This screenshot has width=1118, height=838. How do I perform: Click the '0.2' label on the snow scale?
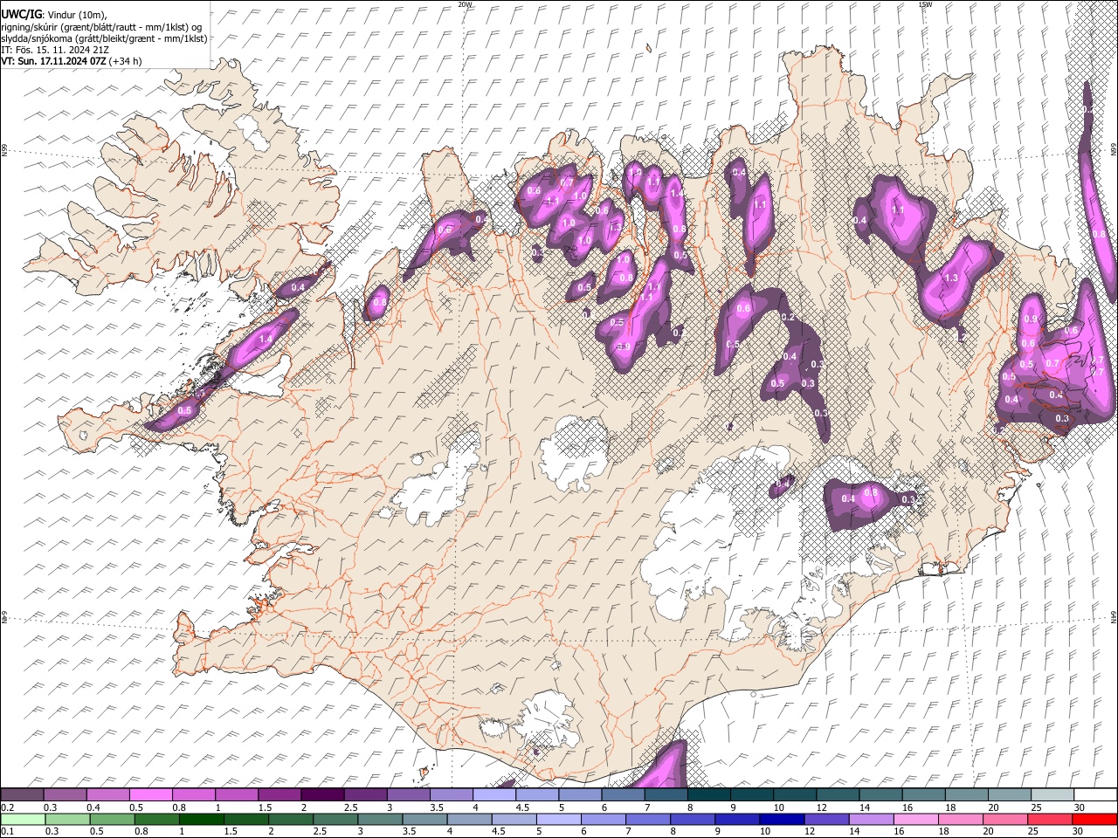click(x=7, y=807)
